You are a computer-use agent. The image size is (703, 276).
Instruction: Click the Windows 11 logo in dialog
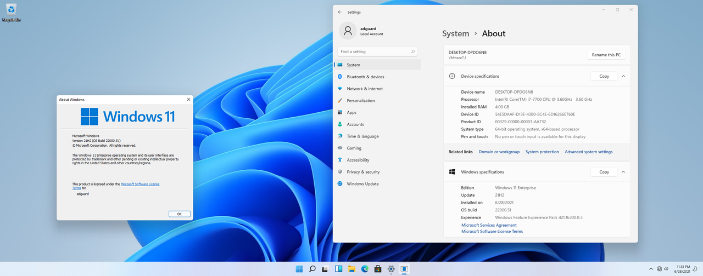pyautogui.click(x=128, y=116)
